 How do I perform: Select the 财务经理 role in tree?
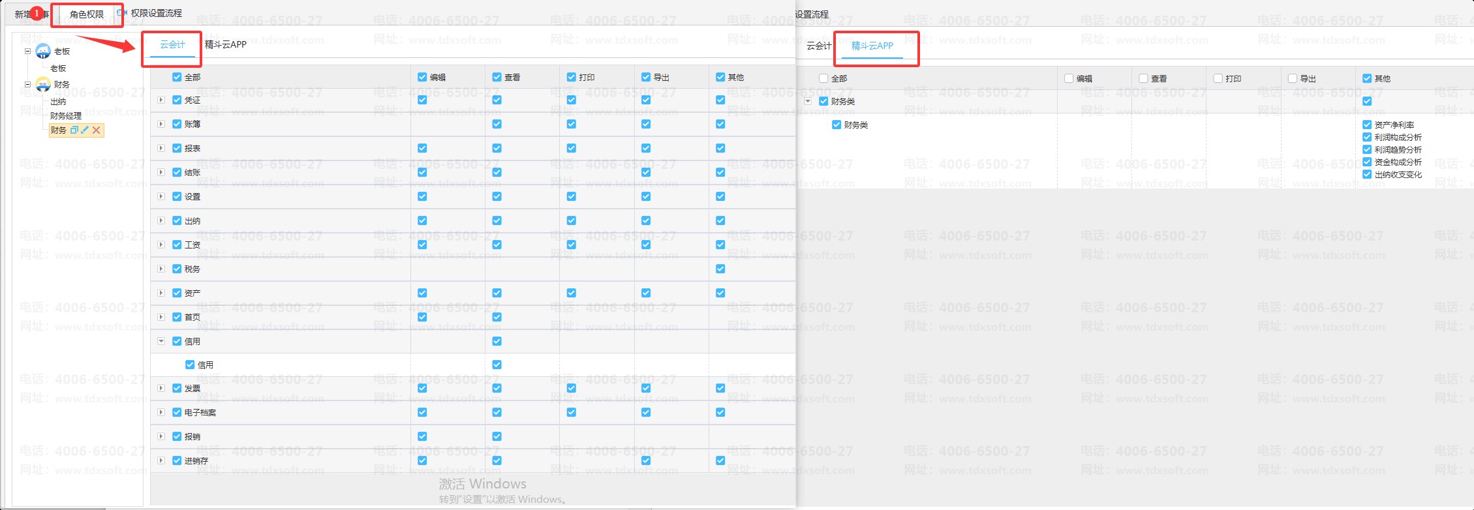[66, 115]
